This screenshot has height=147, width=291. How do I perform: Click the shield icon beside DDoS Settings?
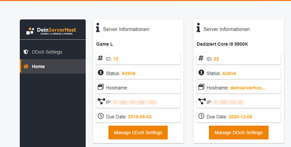(26, 52)
